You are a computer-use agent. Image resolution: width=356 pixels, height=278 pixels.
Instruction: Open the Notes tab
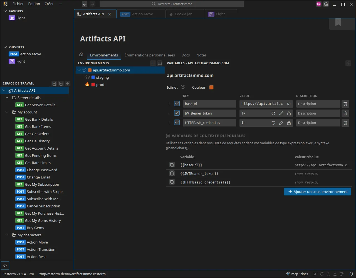[x=201, y=55]
